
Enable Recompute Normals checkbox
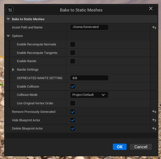[x=73, y=44]
